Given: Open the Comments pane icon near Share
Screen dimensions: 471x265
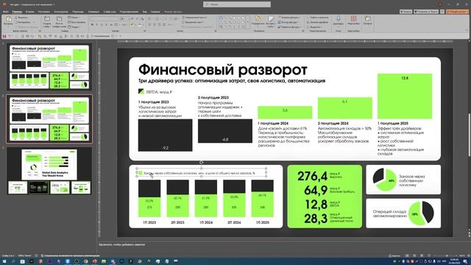Looking at the screenshot, I should click(442, 12).
